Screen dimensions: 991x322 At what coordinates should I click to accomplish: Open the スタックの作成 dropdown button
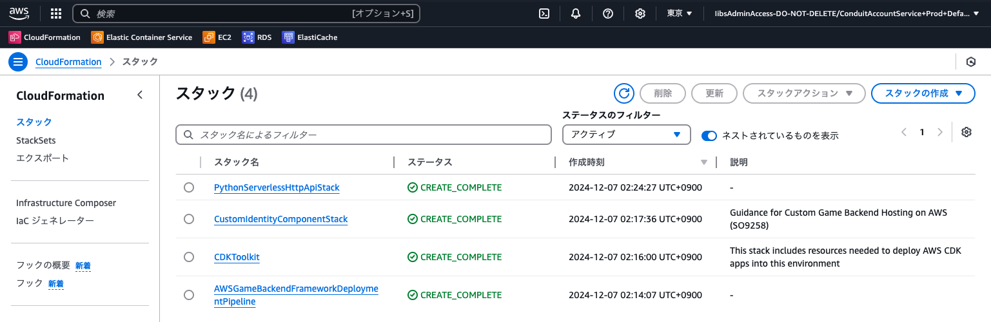[923, 93]
